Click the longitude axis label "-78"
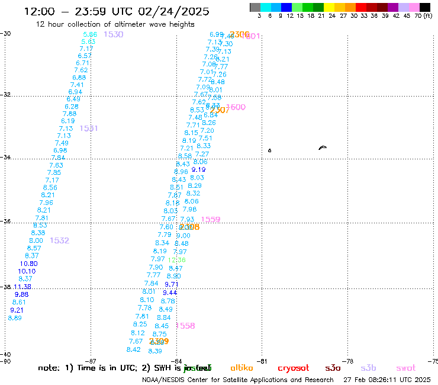The image size is (438, 385). [x=348, y=361]
